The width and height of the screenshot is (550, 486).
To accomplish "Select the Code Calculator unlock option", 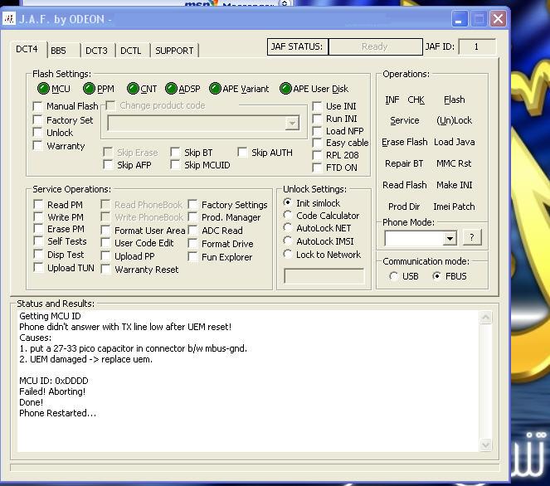I will click(288, 215).
